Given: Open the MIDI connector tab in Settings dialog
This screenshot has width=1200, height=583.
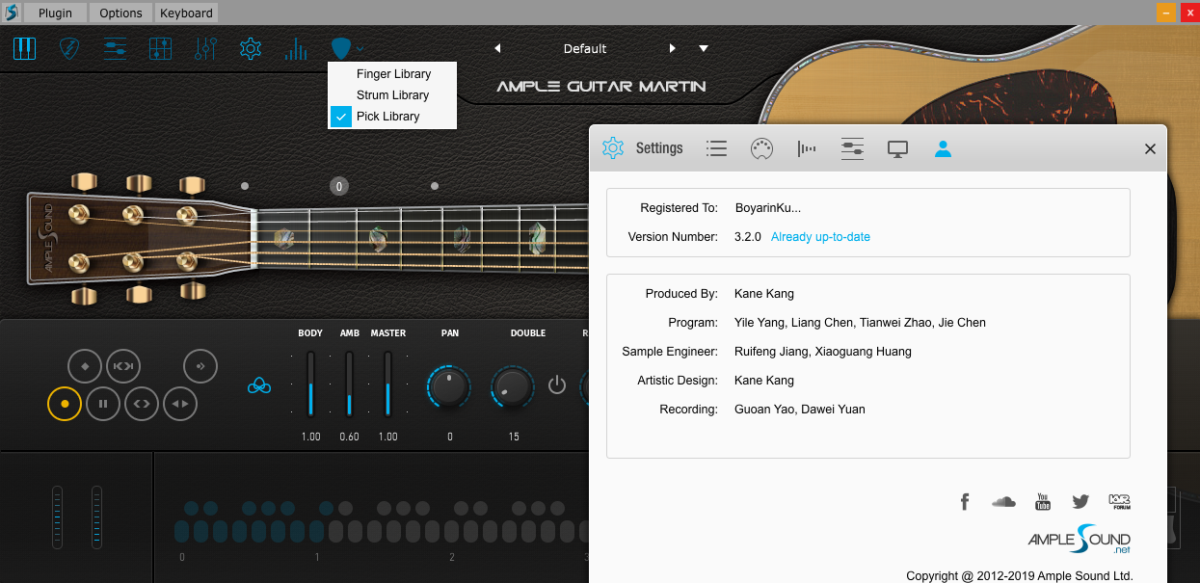Looking at the screenshot, I should click(x=761, y=148).
